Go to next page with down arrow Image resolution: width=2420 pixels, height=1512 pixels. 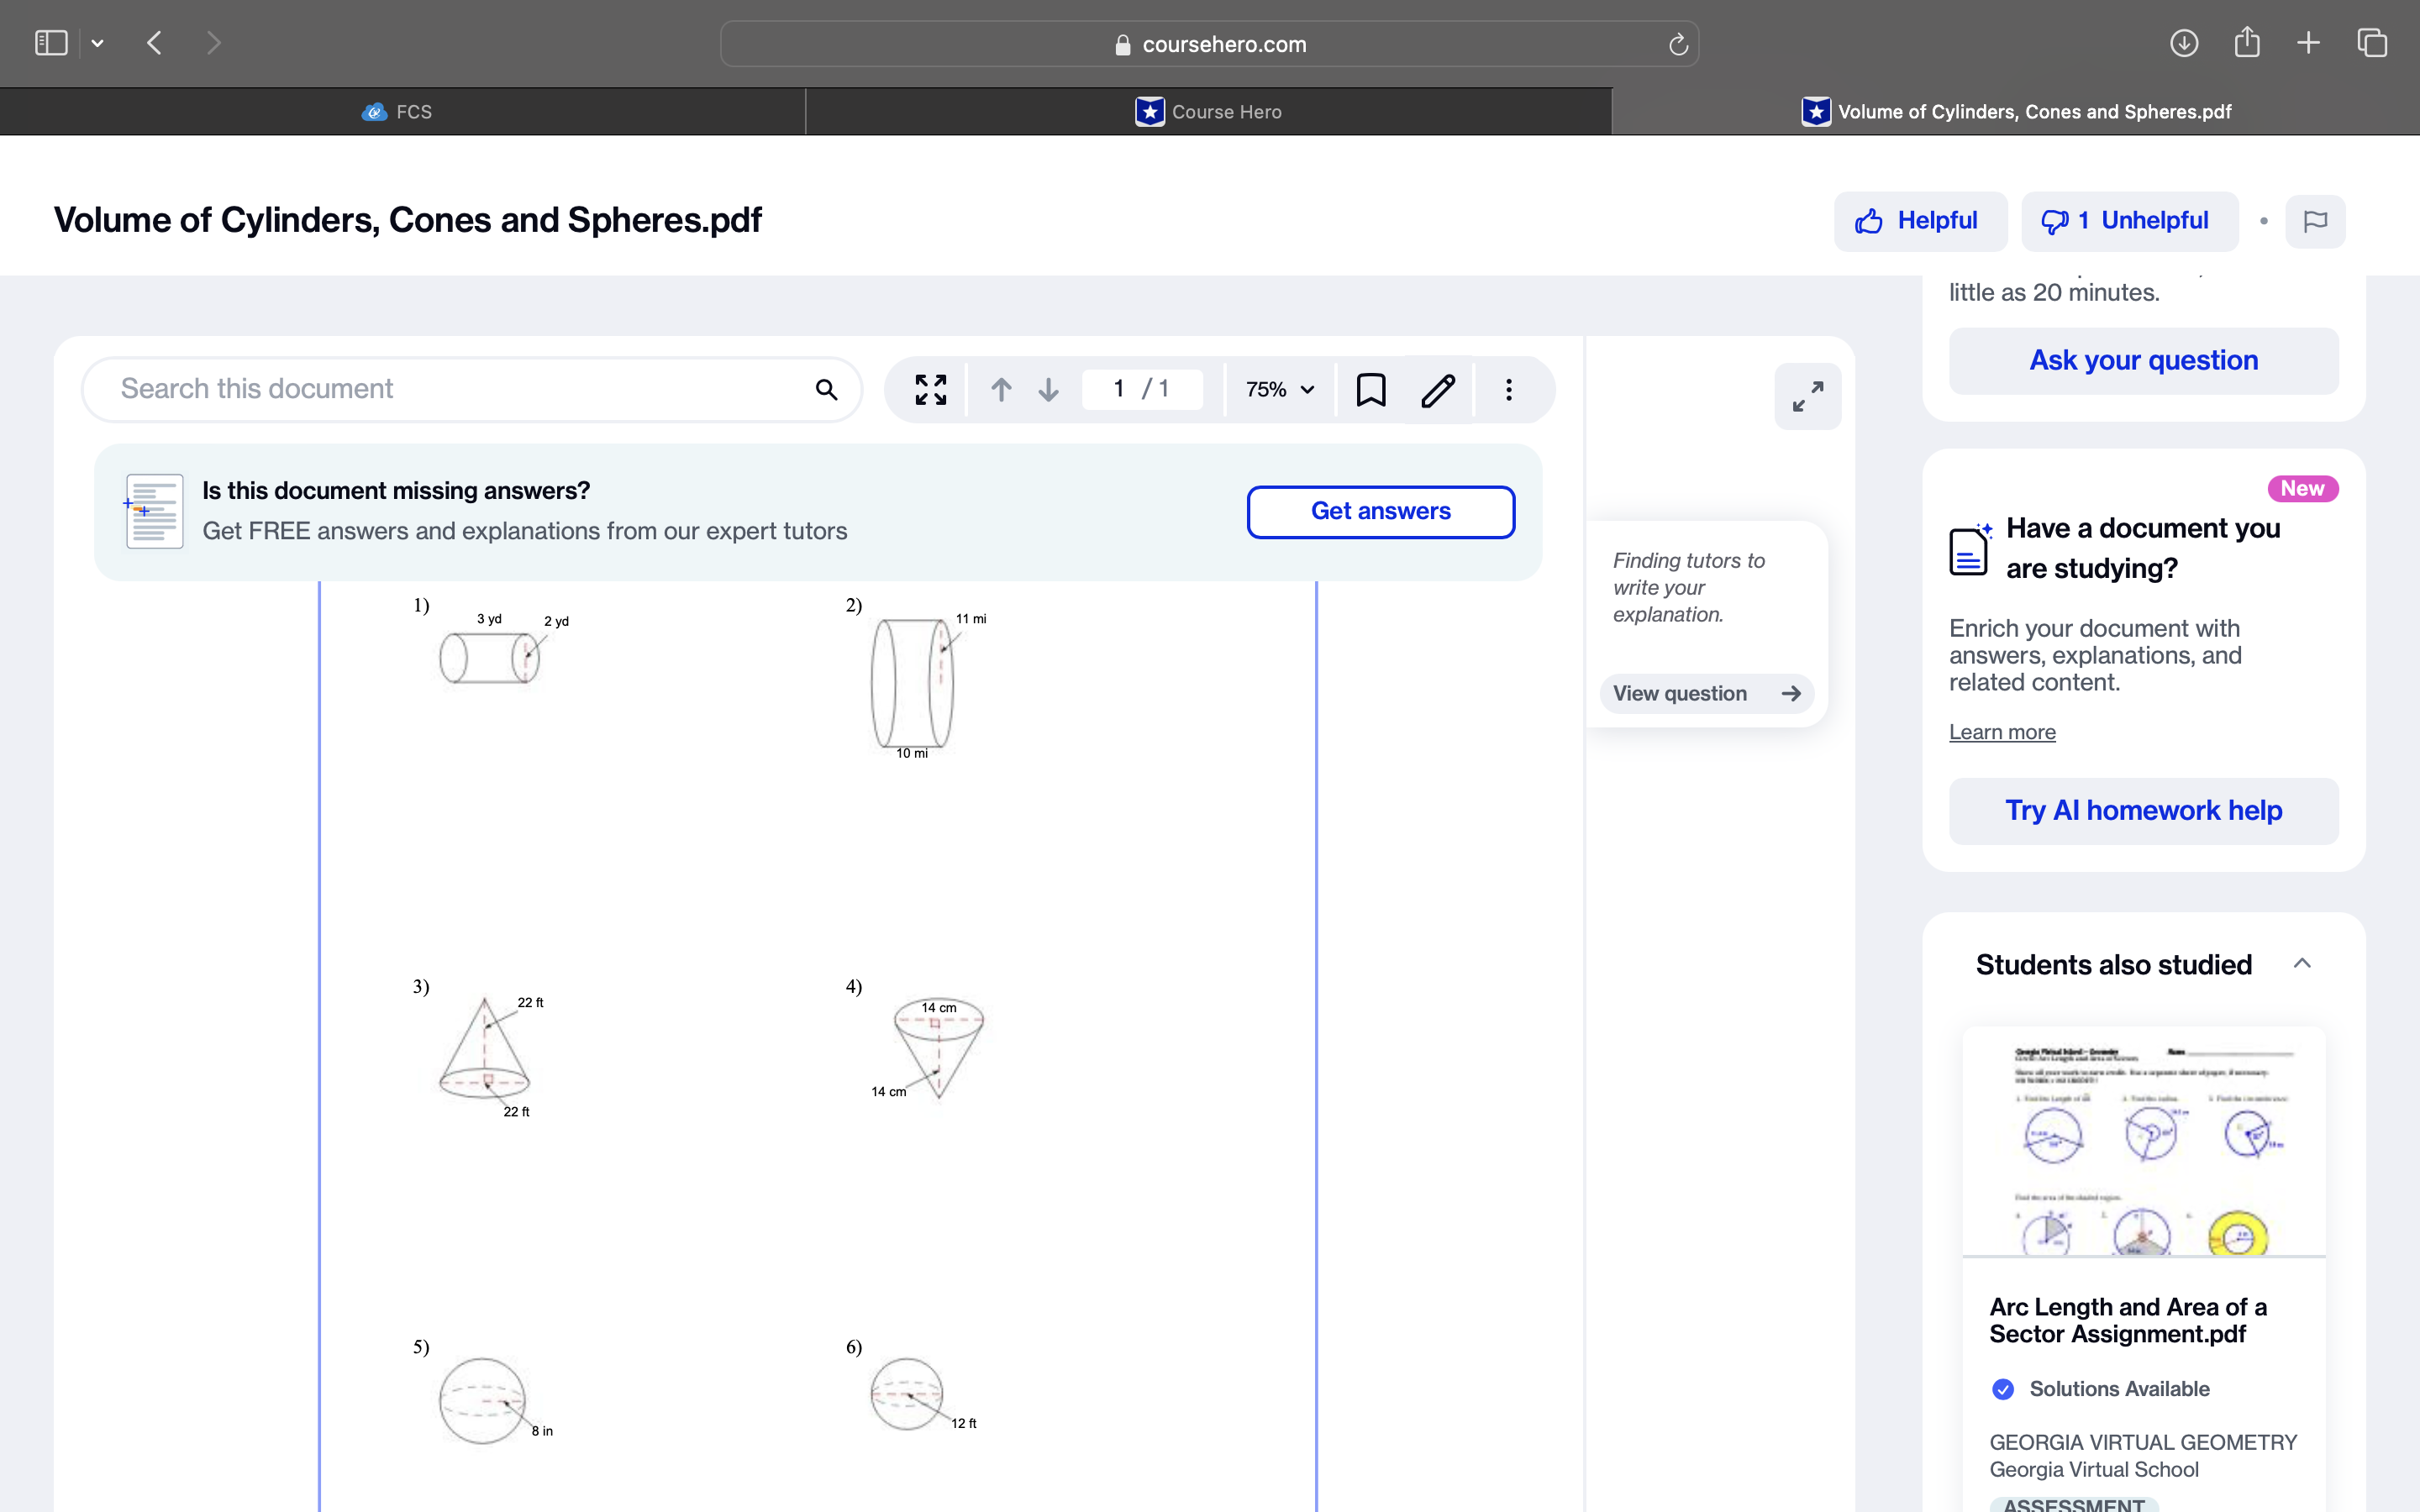click(1048, 389)
